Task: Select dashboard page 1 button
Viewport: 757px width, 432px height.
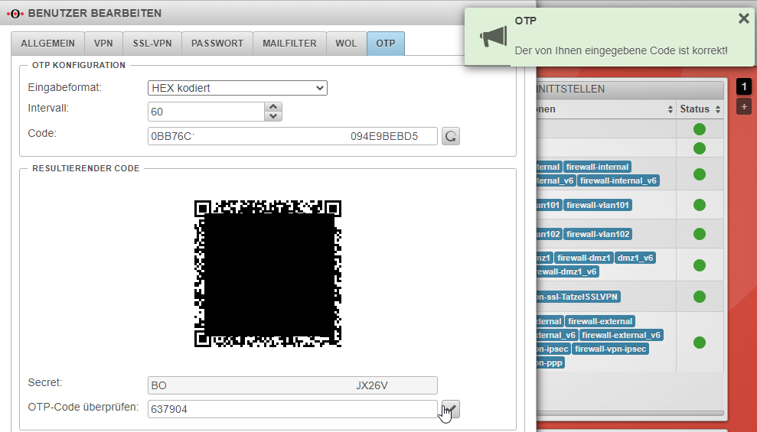Action: (744, 87)
